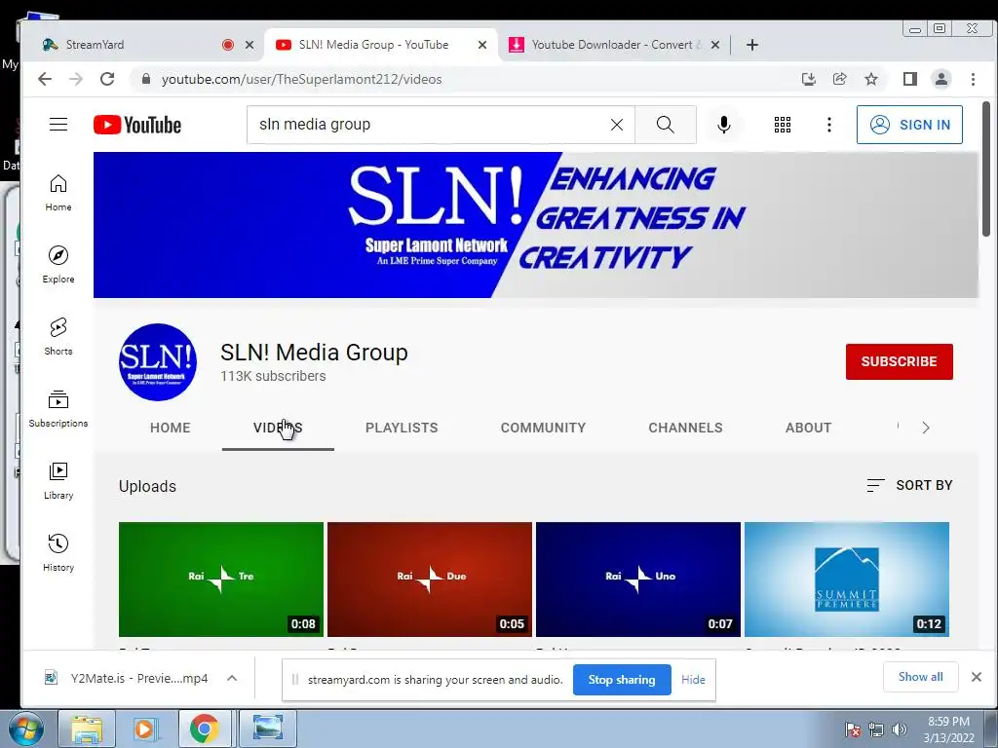This screenshot has width=998, height=748.
Task: Open the Summit Premiere video thumbnail
Action: click(847, 579)
